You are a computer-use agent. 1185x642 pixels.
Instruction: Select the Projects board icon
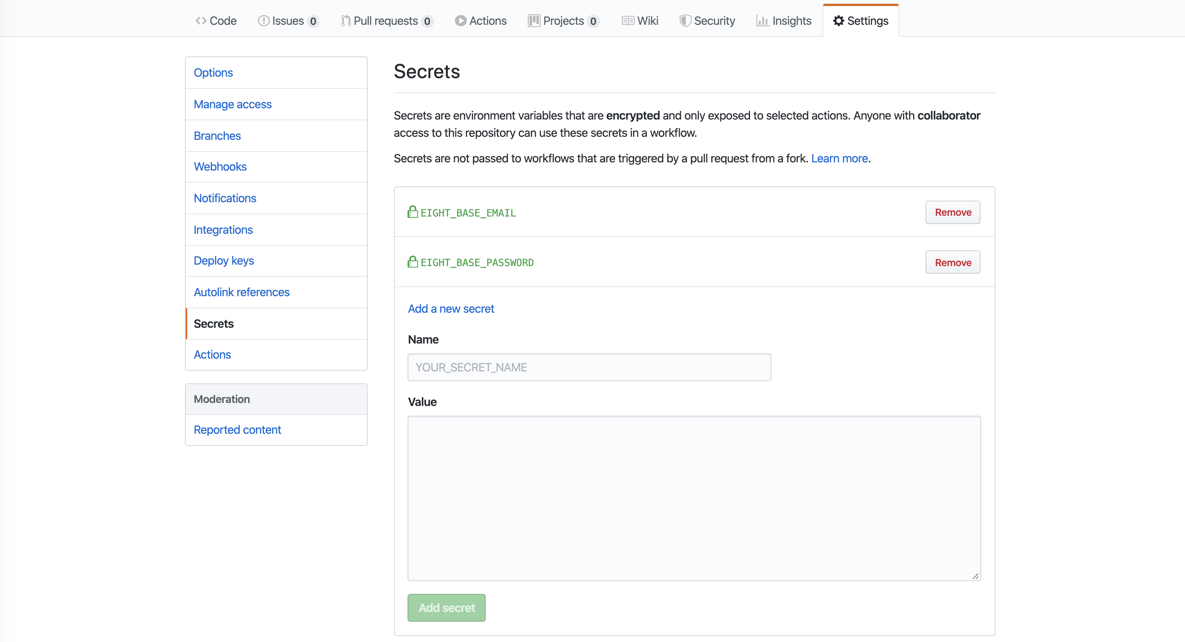tap(533, 21)
